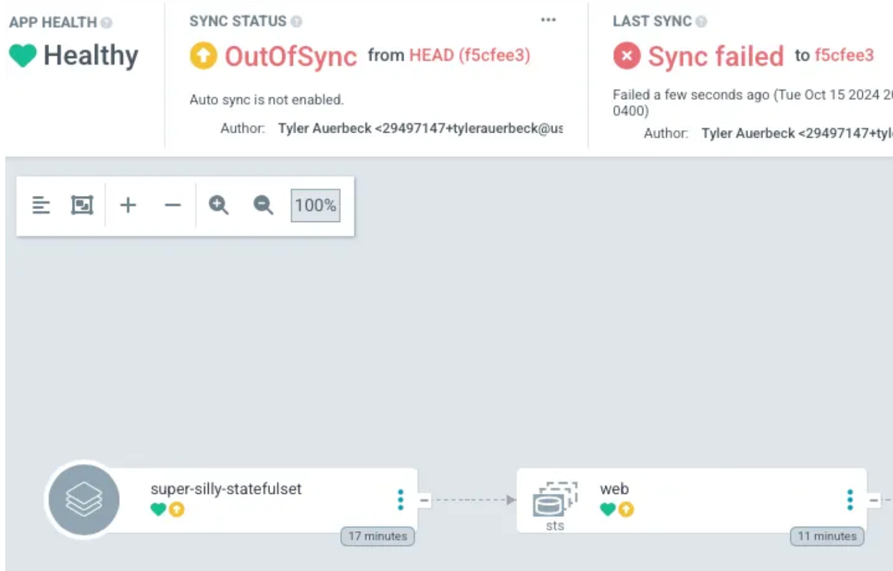Click the minus icon to decrease graph zoom
Image resolution: width=893 pixels, height=571 pixels.
click(172, 204)
